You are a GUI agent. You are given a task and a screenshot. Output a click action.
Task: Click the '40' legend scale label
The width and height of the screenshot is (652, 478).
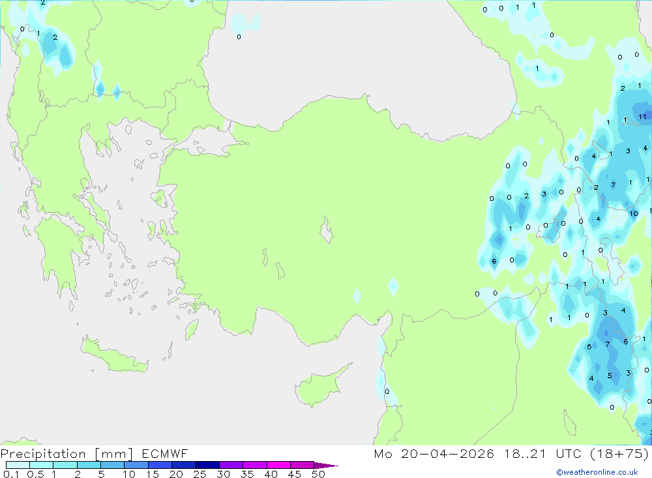pos(271,474)
